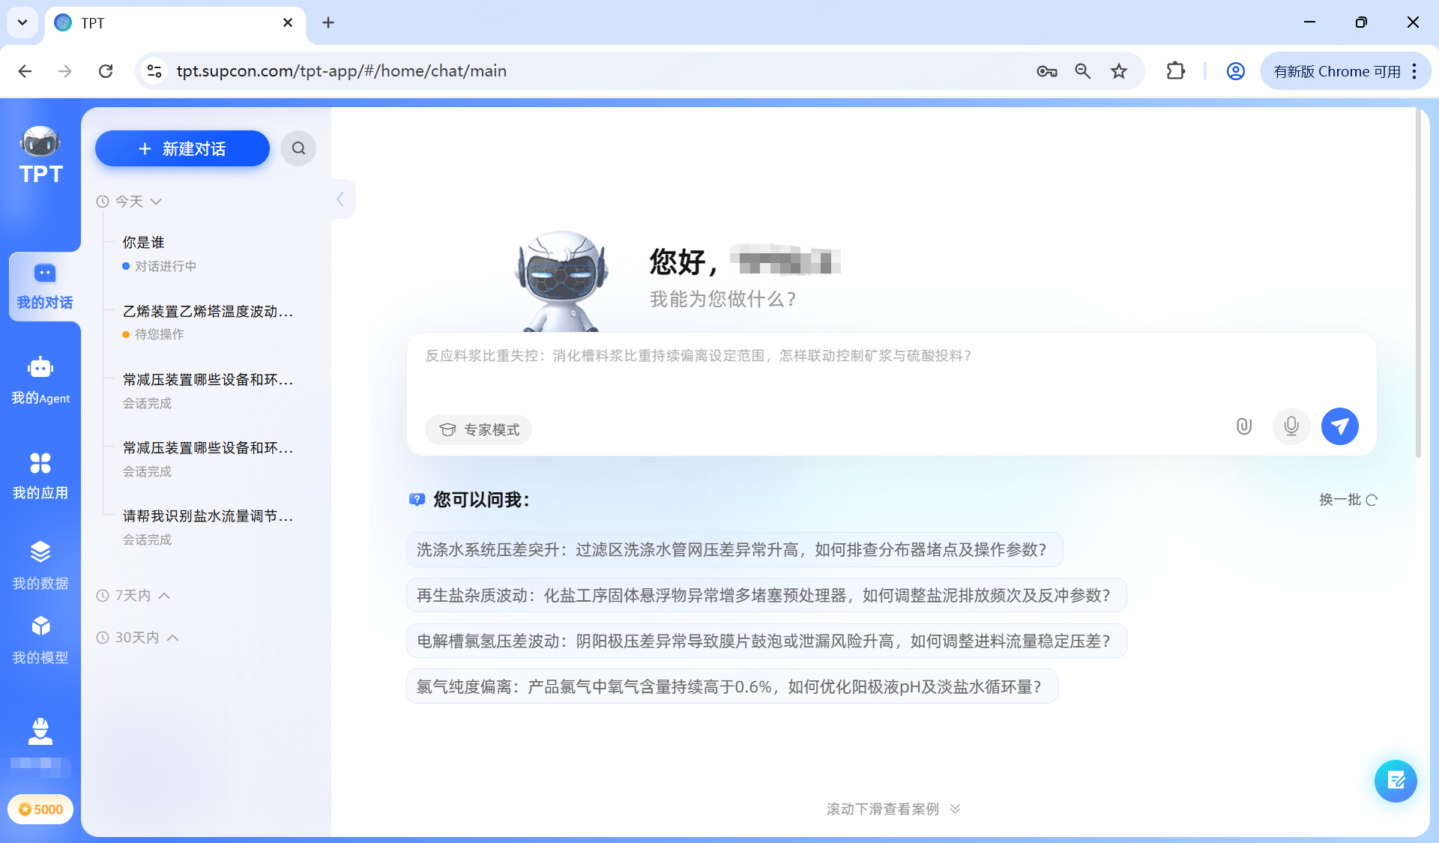Select 我的应用 in the left sidebar

point(41,474)
